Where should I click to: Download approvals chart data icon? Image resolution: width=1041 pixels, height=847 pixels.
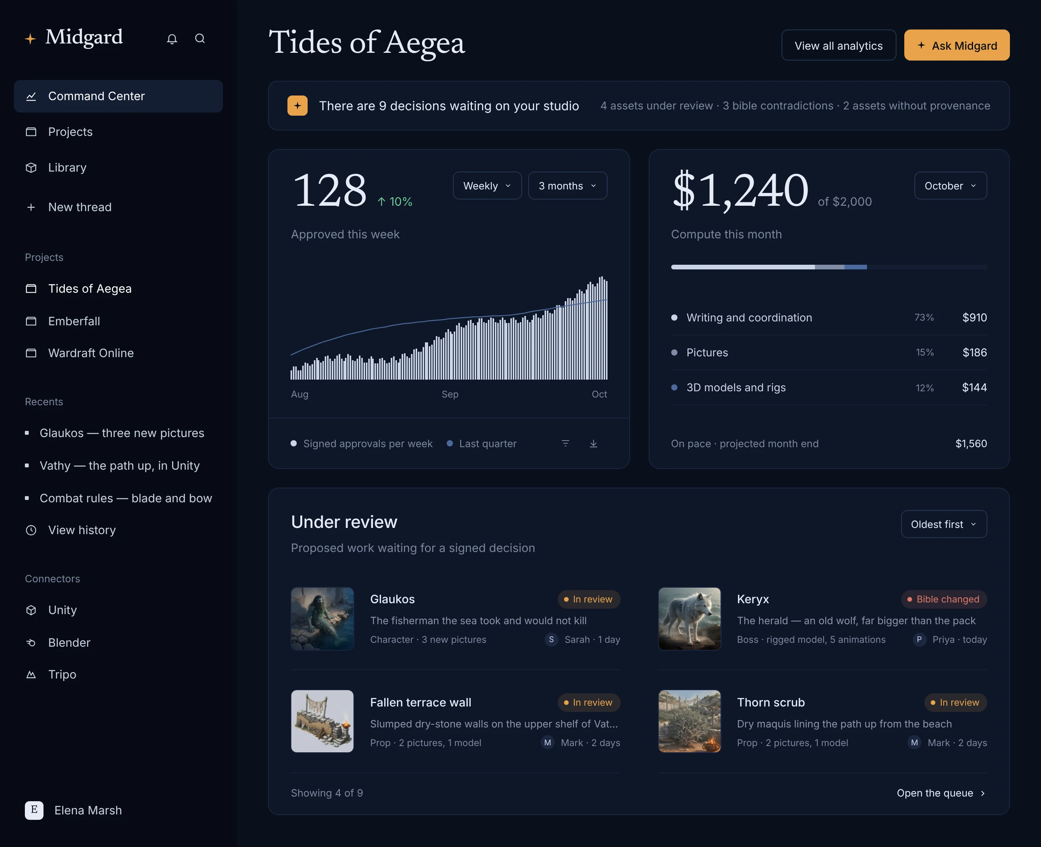(x=593, y=444)
